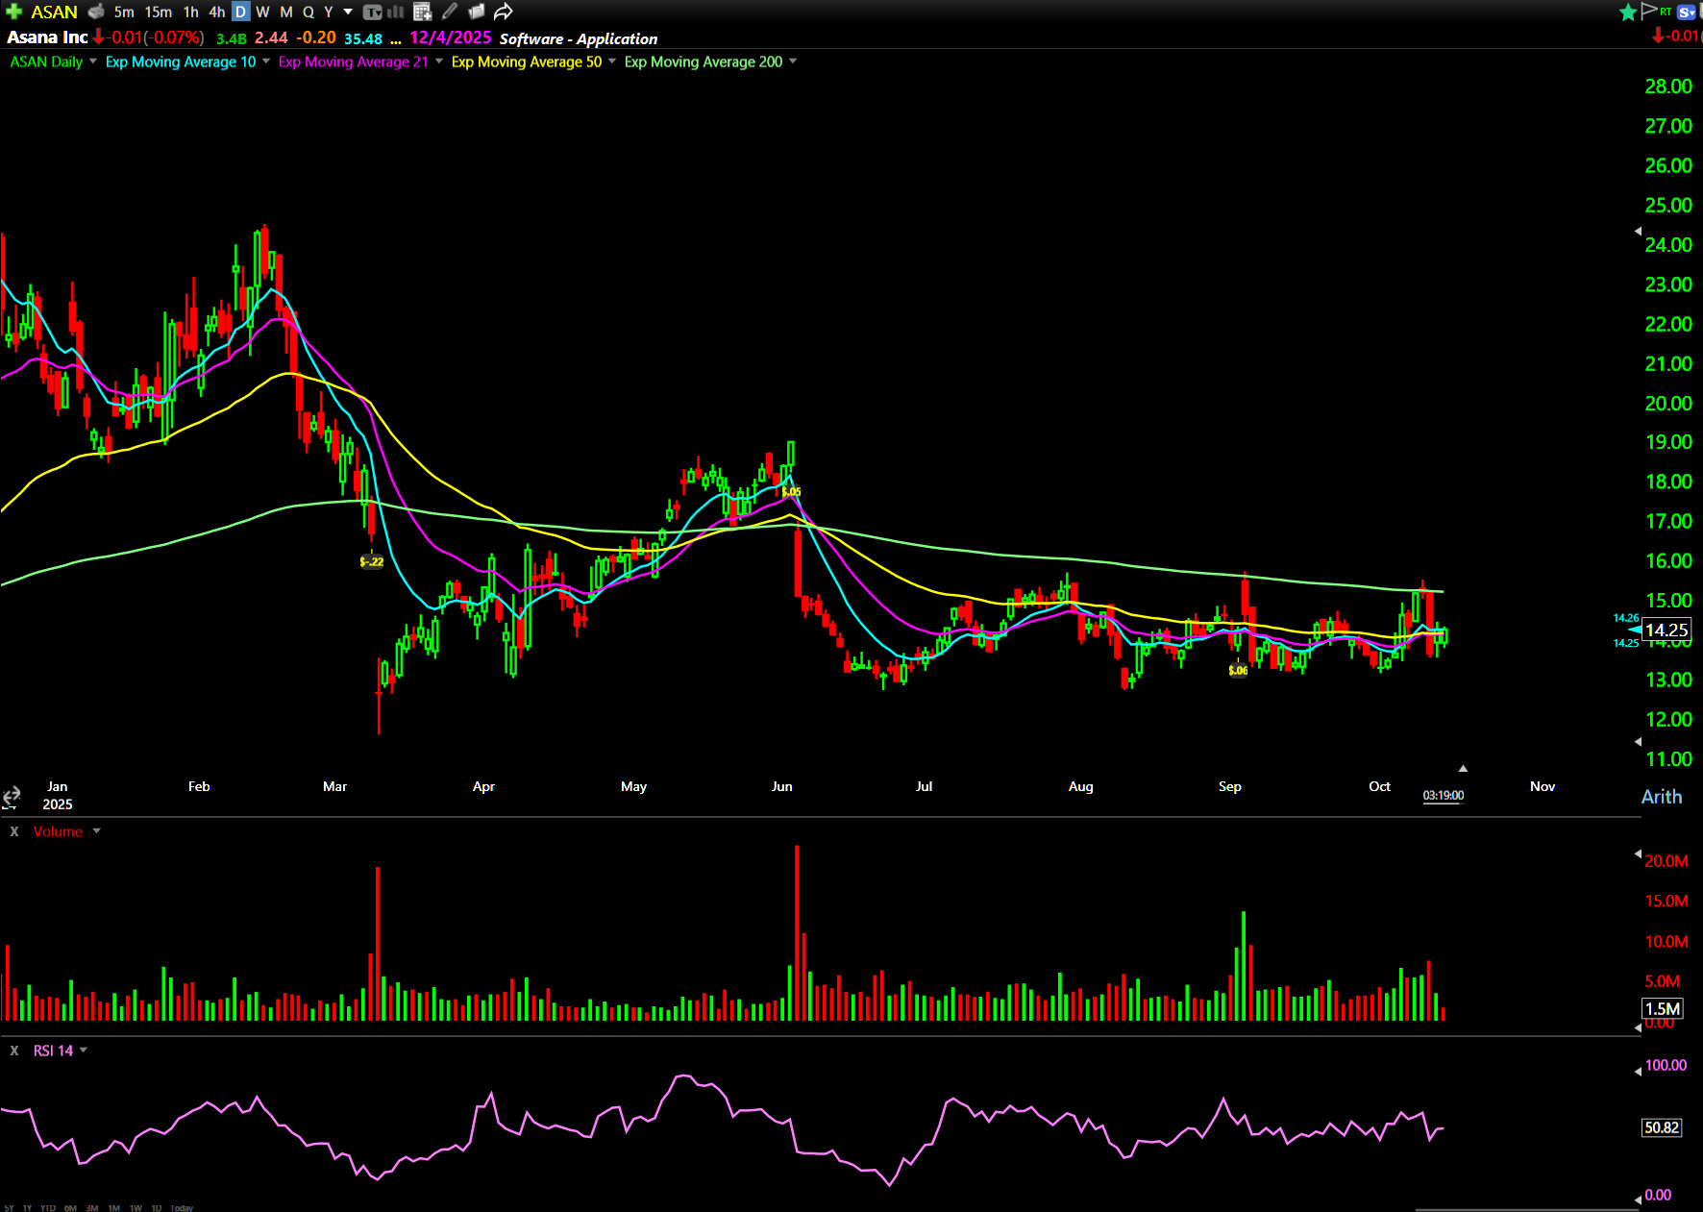Click the green star favorite icon
This screenshot has height=1212, width=1703.
1628,12
